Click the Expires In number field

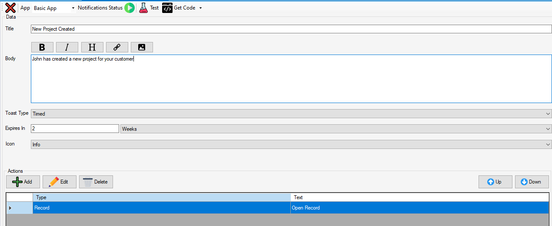[75, 129]
